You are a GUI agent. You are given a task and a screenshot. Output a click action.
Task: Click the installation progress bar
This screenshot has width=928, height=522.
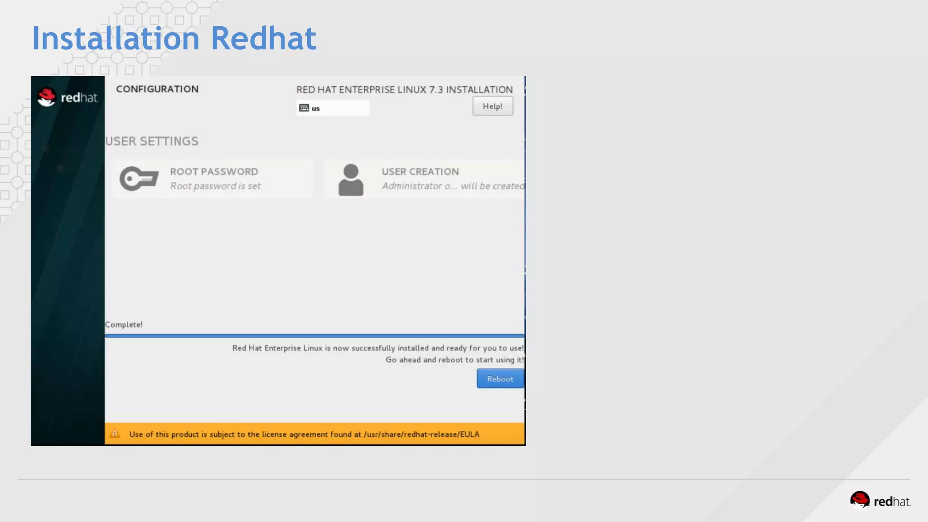pyautogui.click(x=314, y=336)
